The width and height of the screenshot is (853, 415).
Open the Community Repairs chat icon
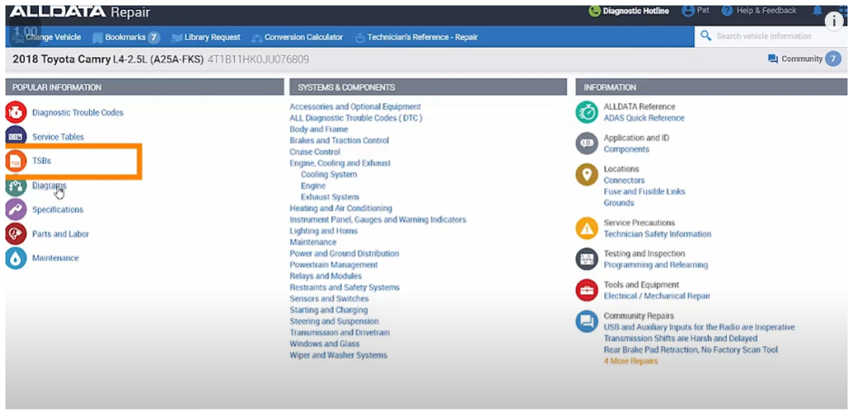(x=586, y=321)
